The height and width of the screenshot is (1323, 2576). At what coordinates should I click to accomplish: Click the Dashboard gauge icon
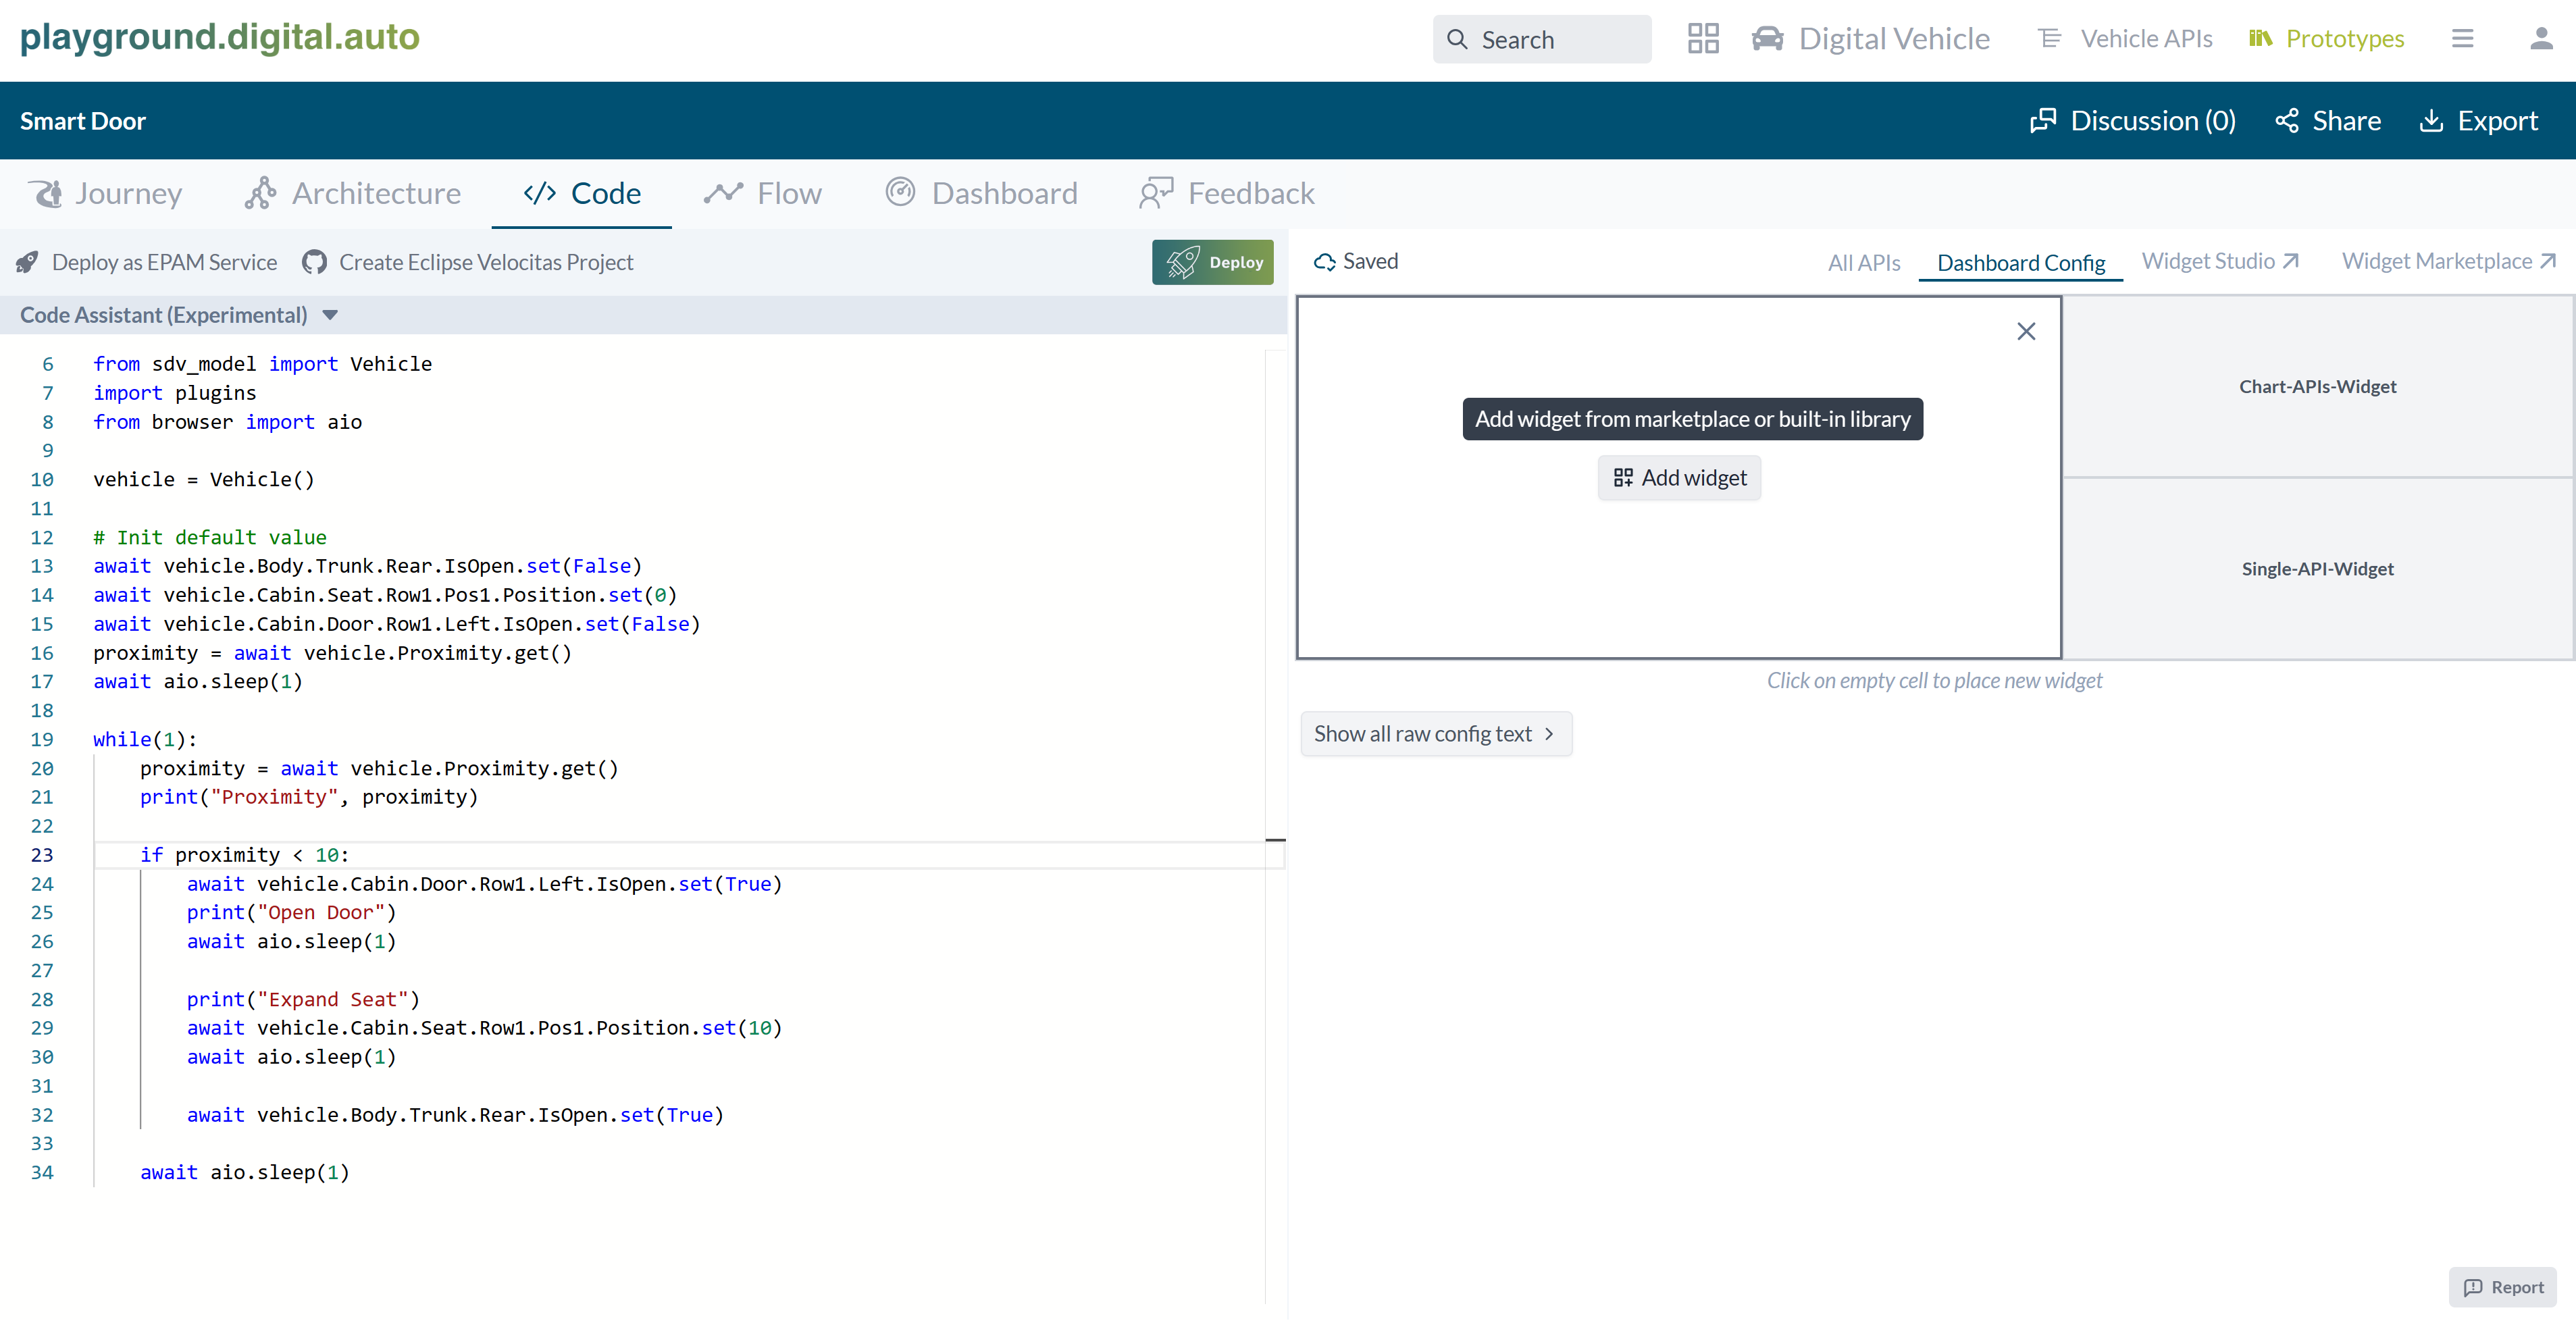click(x=900, y=192)
